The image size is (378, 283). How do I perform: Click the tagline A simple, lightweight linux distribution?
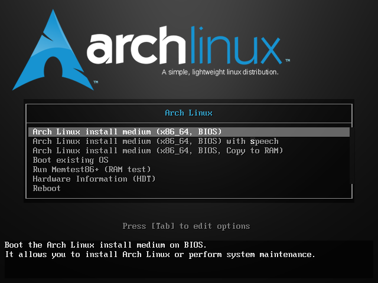tap(220, 72)
